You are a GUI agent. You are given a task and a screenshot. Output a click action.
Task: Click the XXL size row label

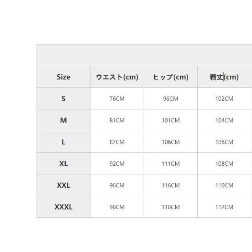pyautogui.click(x=63, y=185)
